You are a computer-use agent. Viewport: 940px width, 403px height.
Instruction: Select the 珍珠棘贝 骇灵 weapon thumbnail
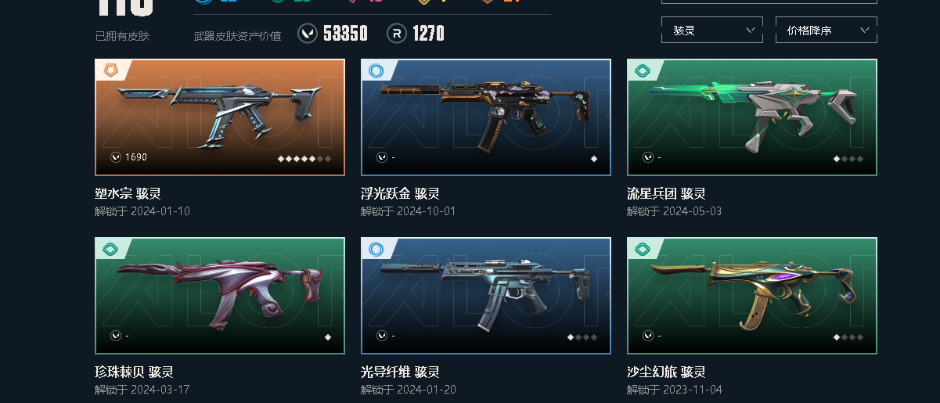coord(220,296)
